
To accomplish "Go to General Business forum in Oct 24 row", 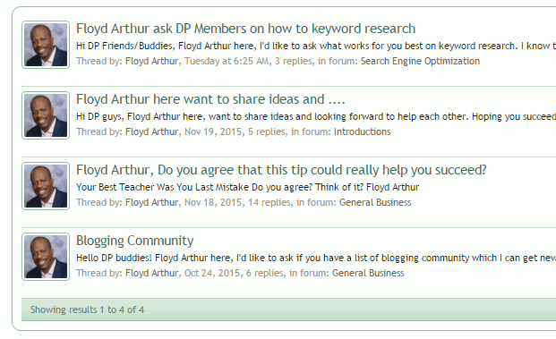I will tap(368, 273).
